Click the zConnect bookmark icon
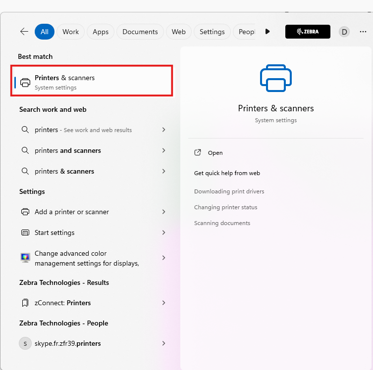Screen dimensions: 373x370 click(x=25, y=303)
